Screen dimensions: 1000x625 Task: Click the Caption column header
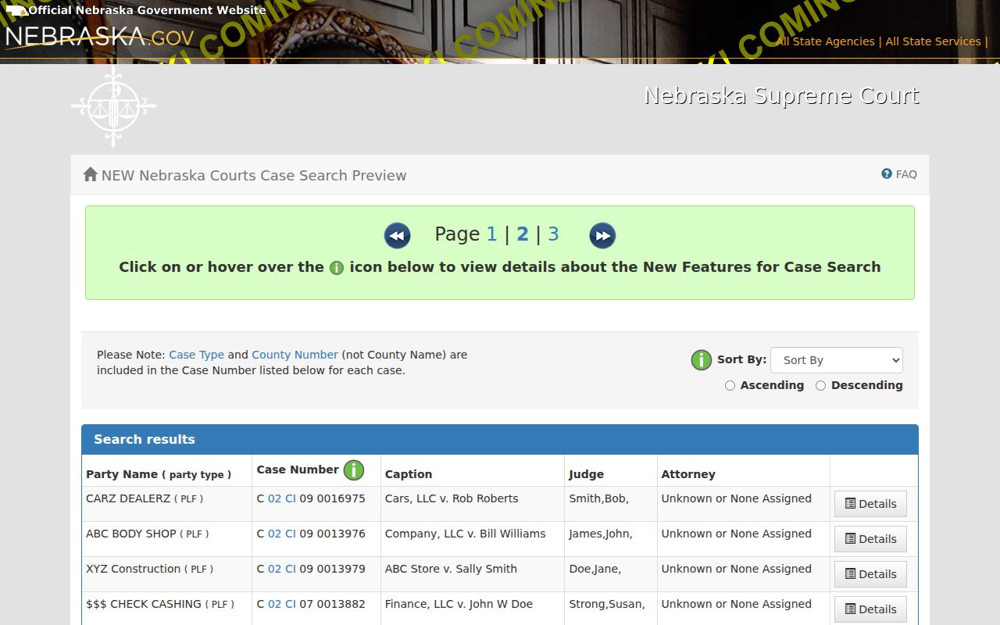click(x=409, y=474)
